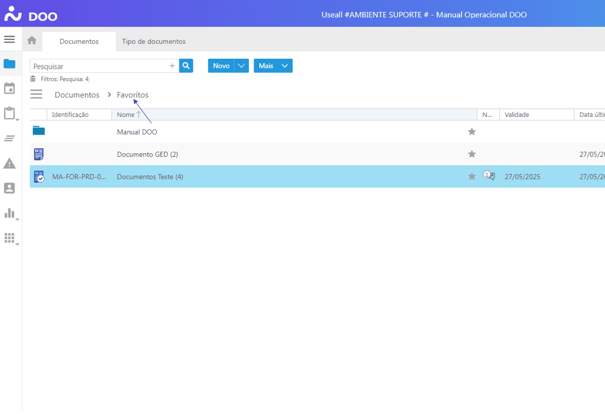Toggle favorite star for Documento GED (2)

click(472, 154)
